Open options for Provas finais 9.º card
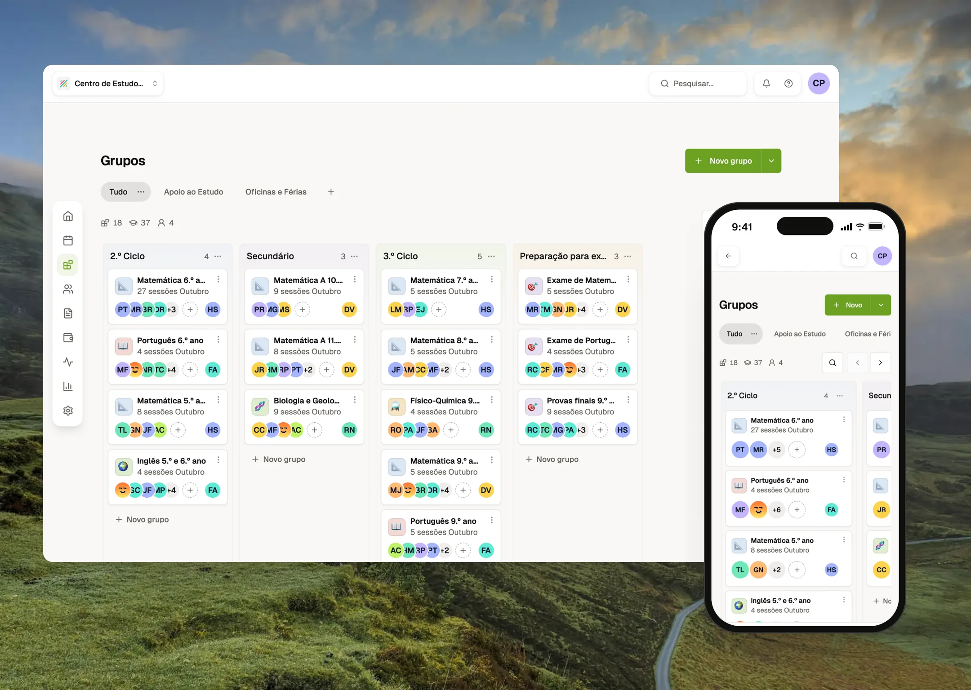The width and height of the screenshot is (971, 690). [628, 400]
